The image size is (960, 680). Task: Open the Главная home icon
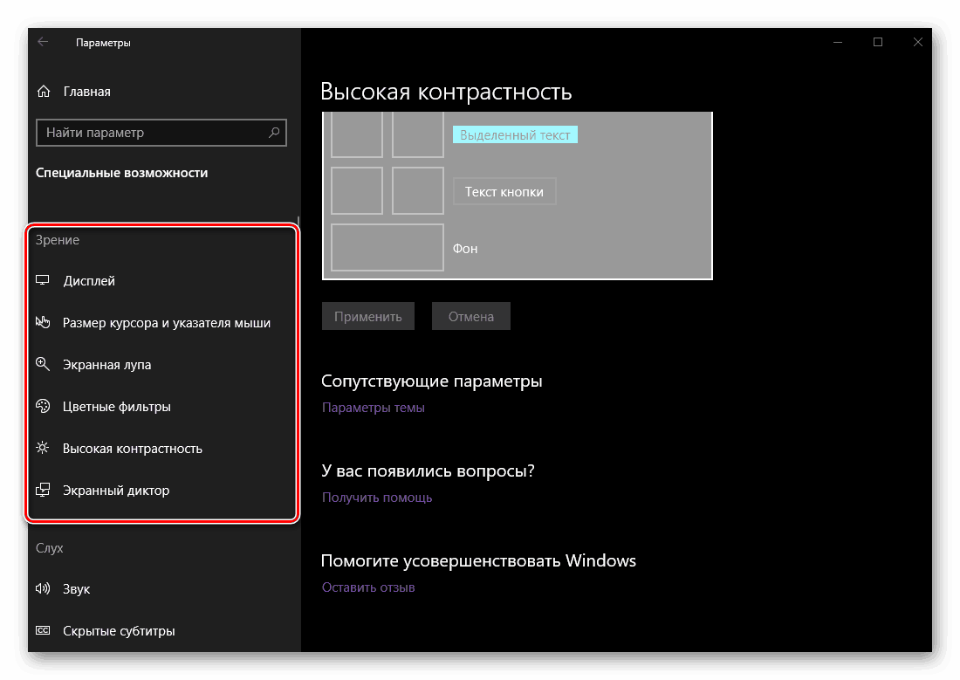pos(44,92)
